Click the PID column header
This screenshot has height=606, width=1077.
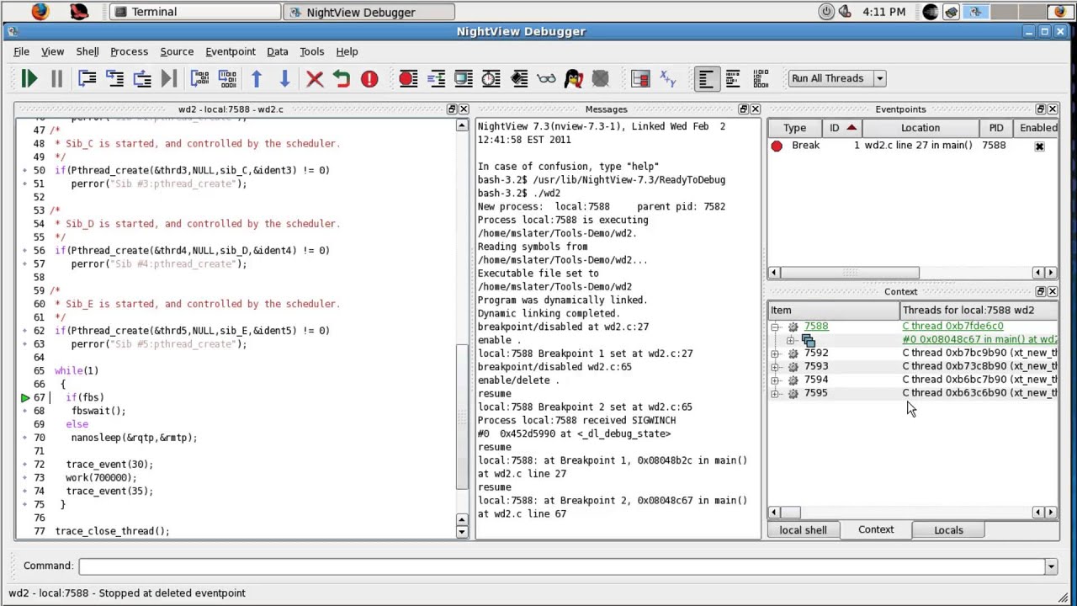click(x=996, y=128)
